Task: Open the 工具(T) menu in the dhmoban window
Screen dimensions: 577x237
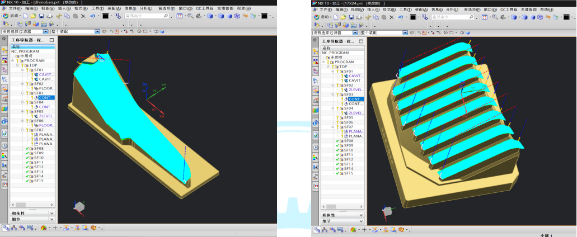Action: coord(97,9)
